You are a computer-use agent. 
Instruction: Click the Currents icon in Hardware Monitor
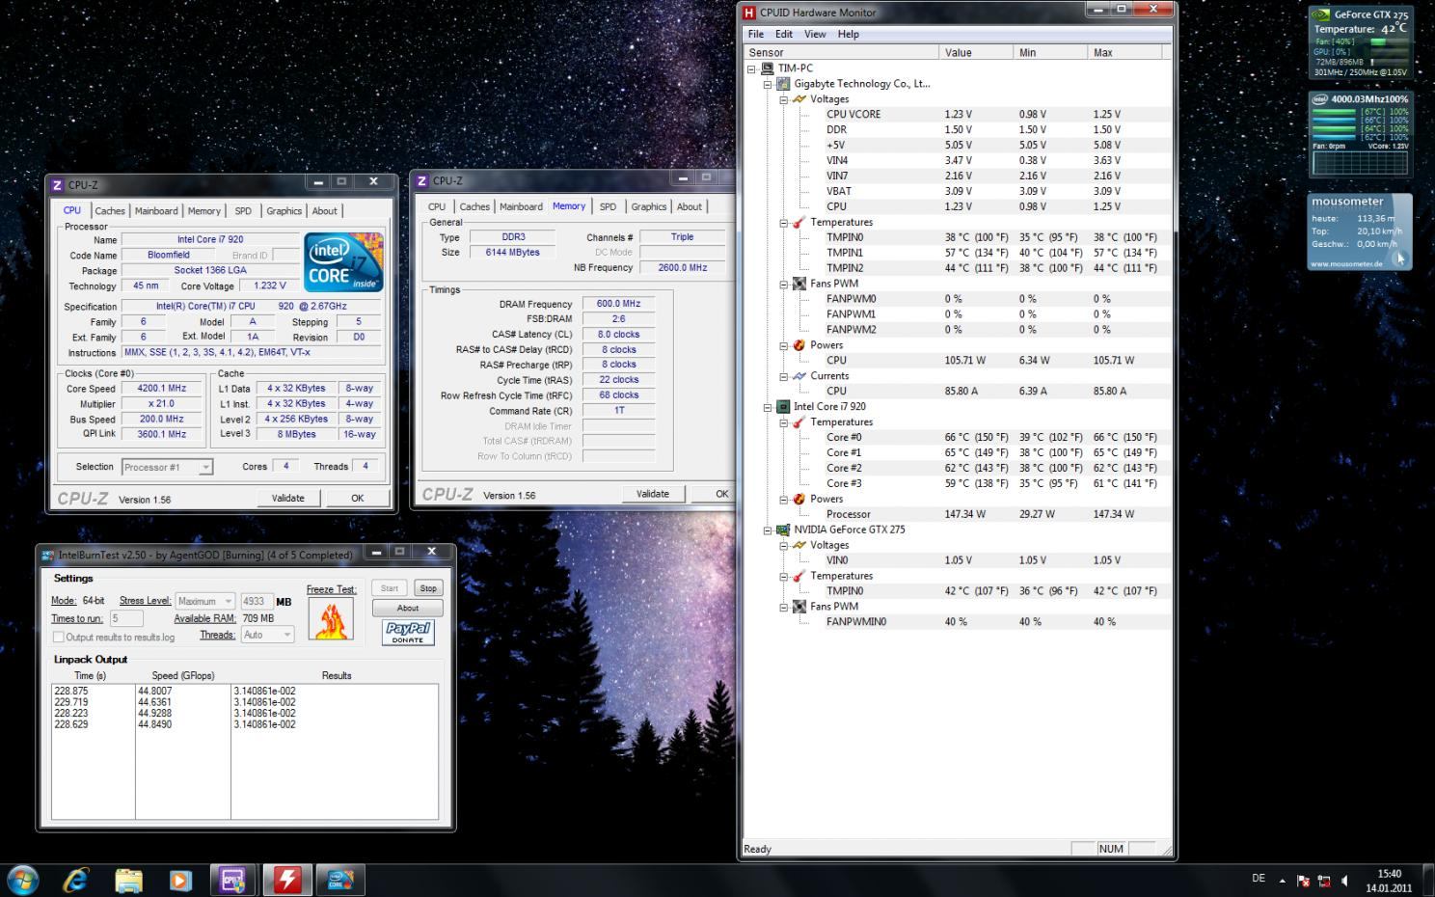[x=799, y=376]
